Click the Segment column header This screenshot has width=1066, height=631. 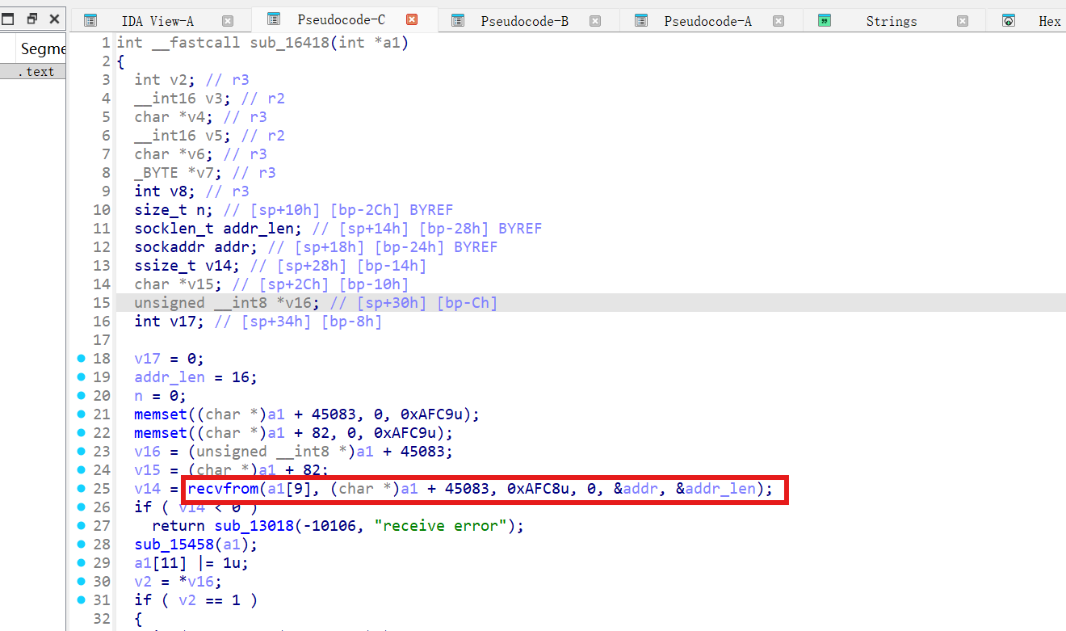42,48
